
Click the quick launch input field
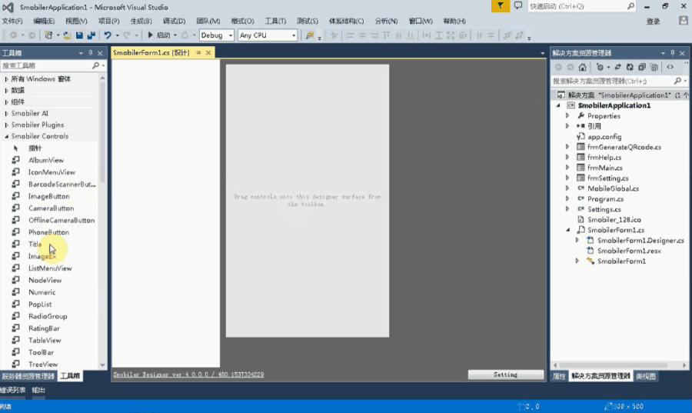pyautogui.click(x=577, y=6)
